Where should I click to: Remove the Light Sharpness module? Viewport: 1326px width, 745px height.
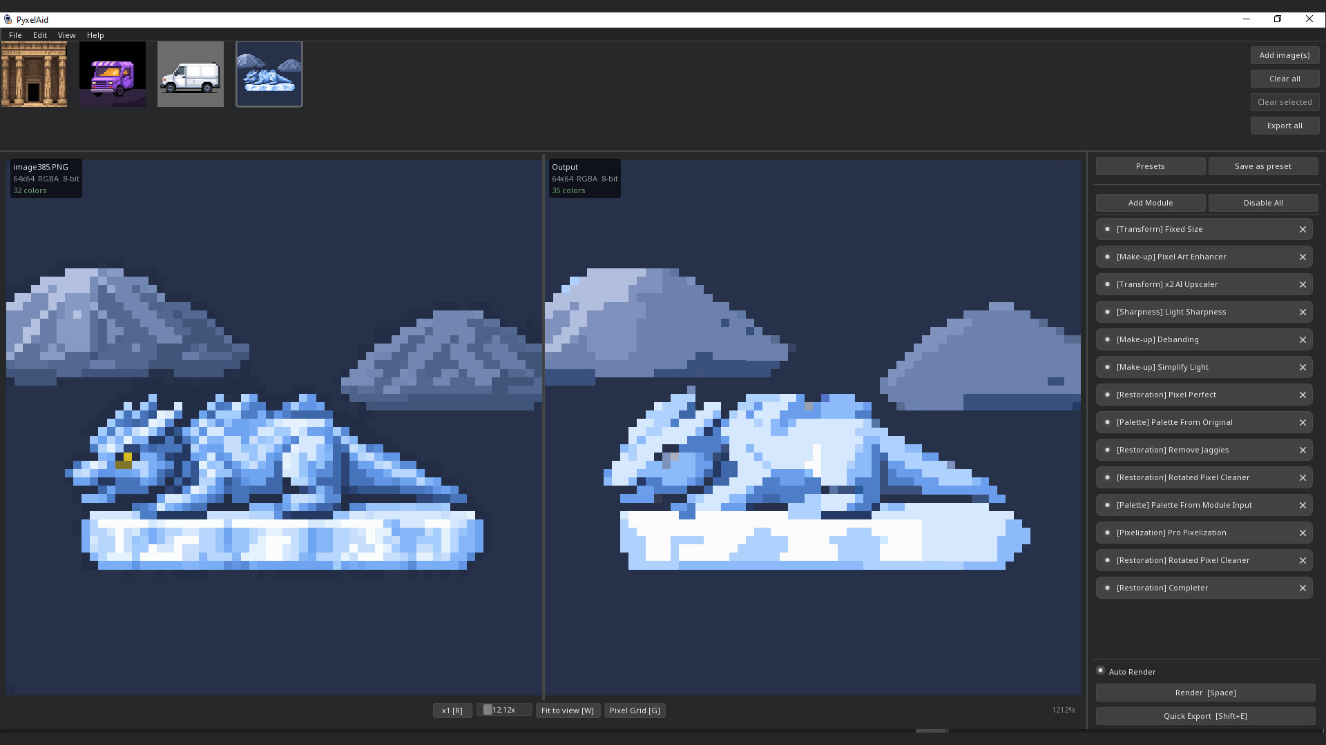1303,312
